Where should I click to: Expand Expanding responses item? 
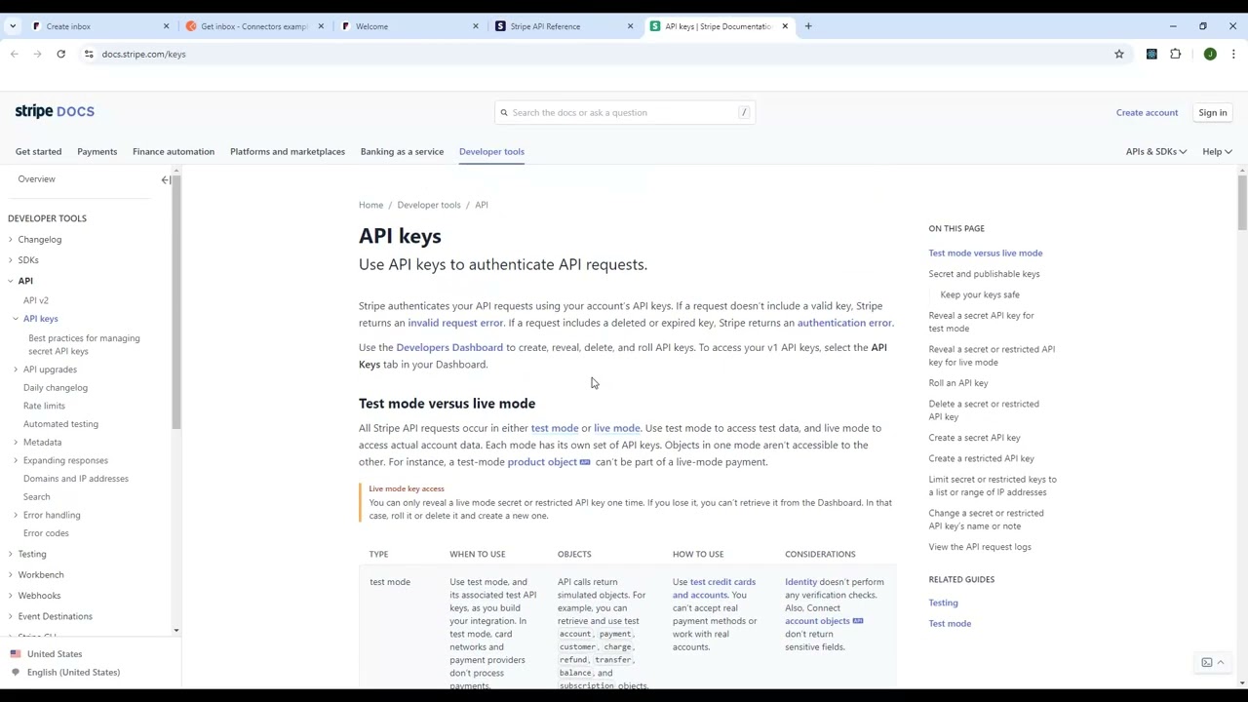[x=16, y=460]
